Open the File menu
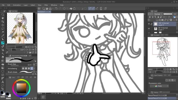The image size is (178, 100). point(3,5)
